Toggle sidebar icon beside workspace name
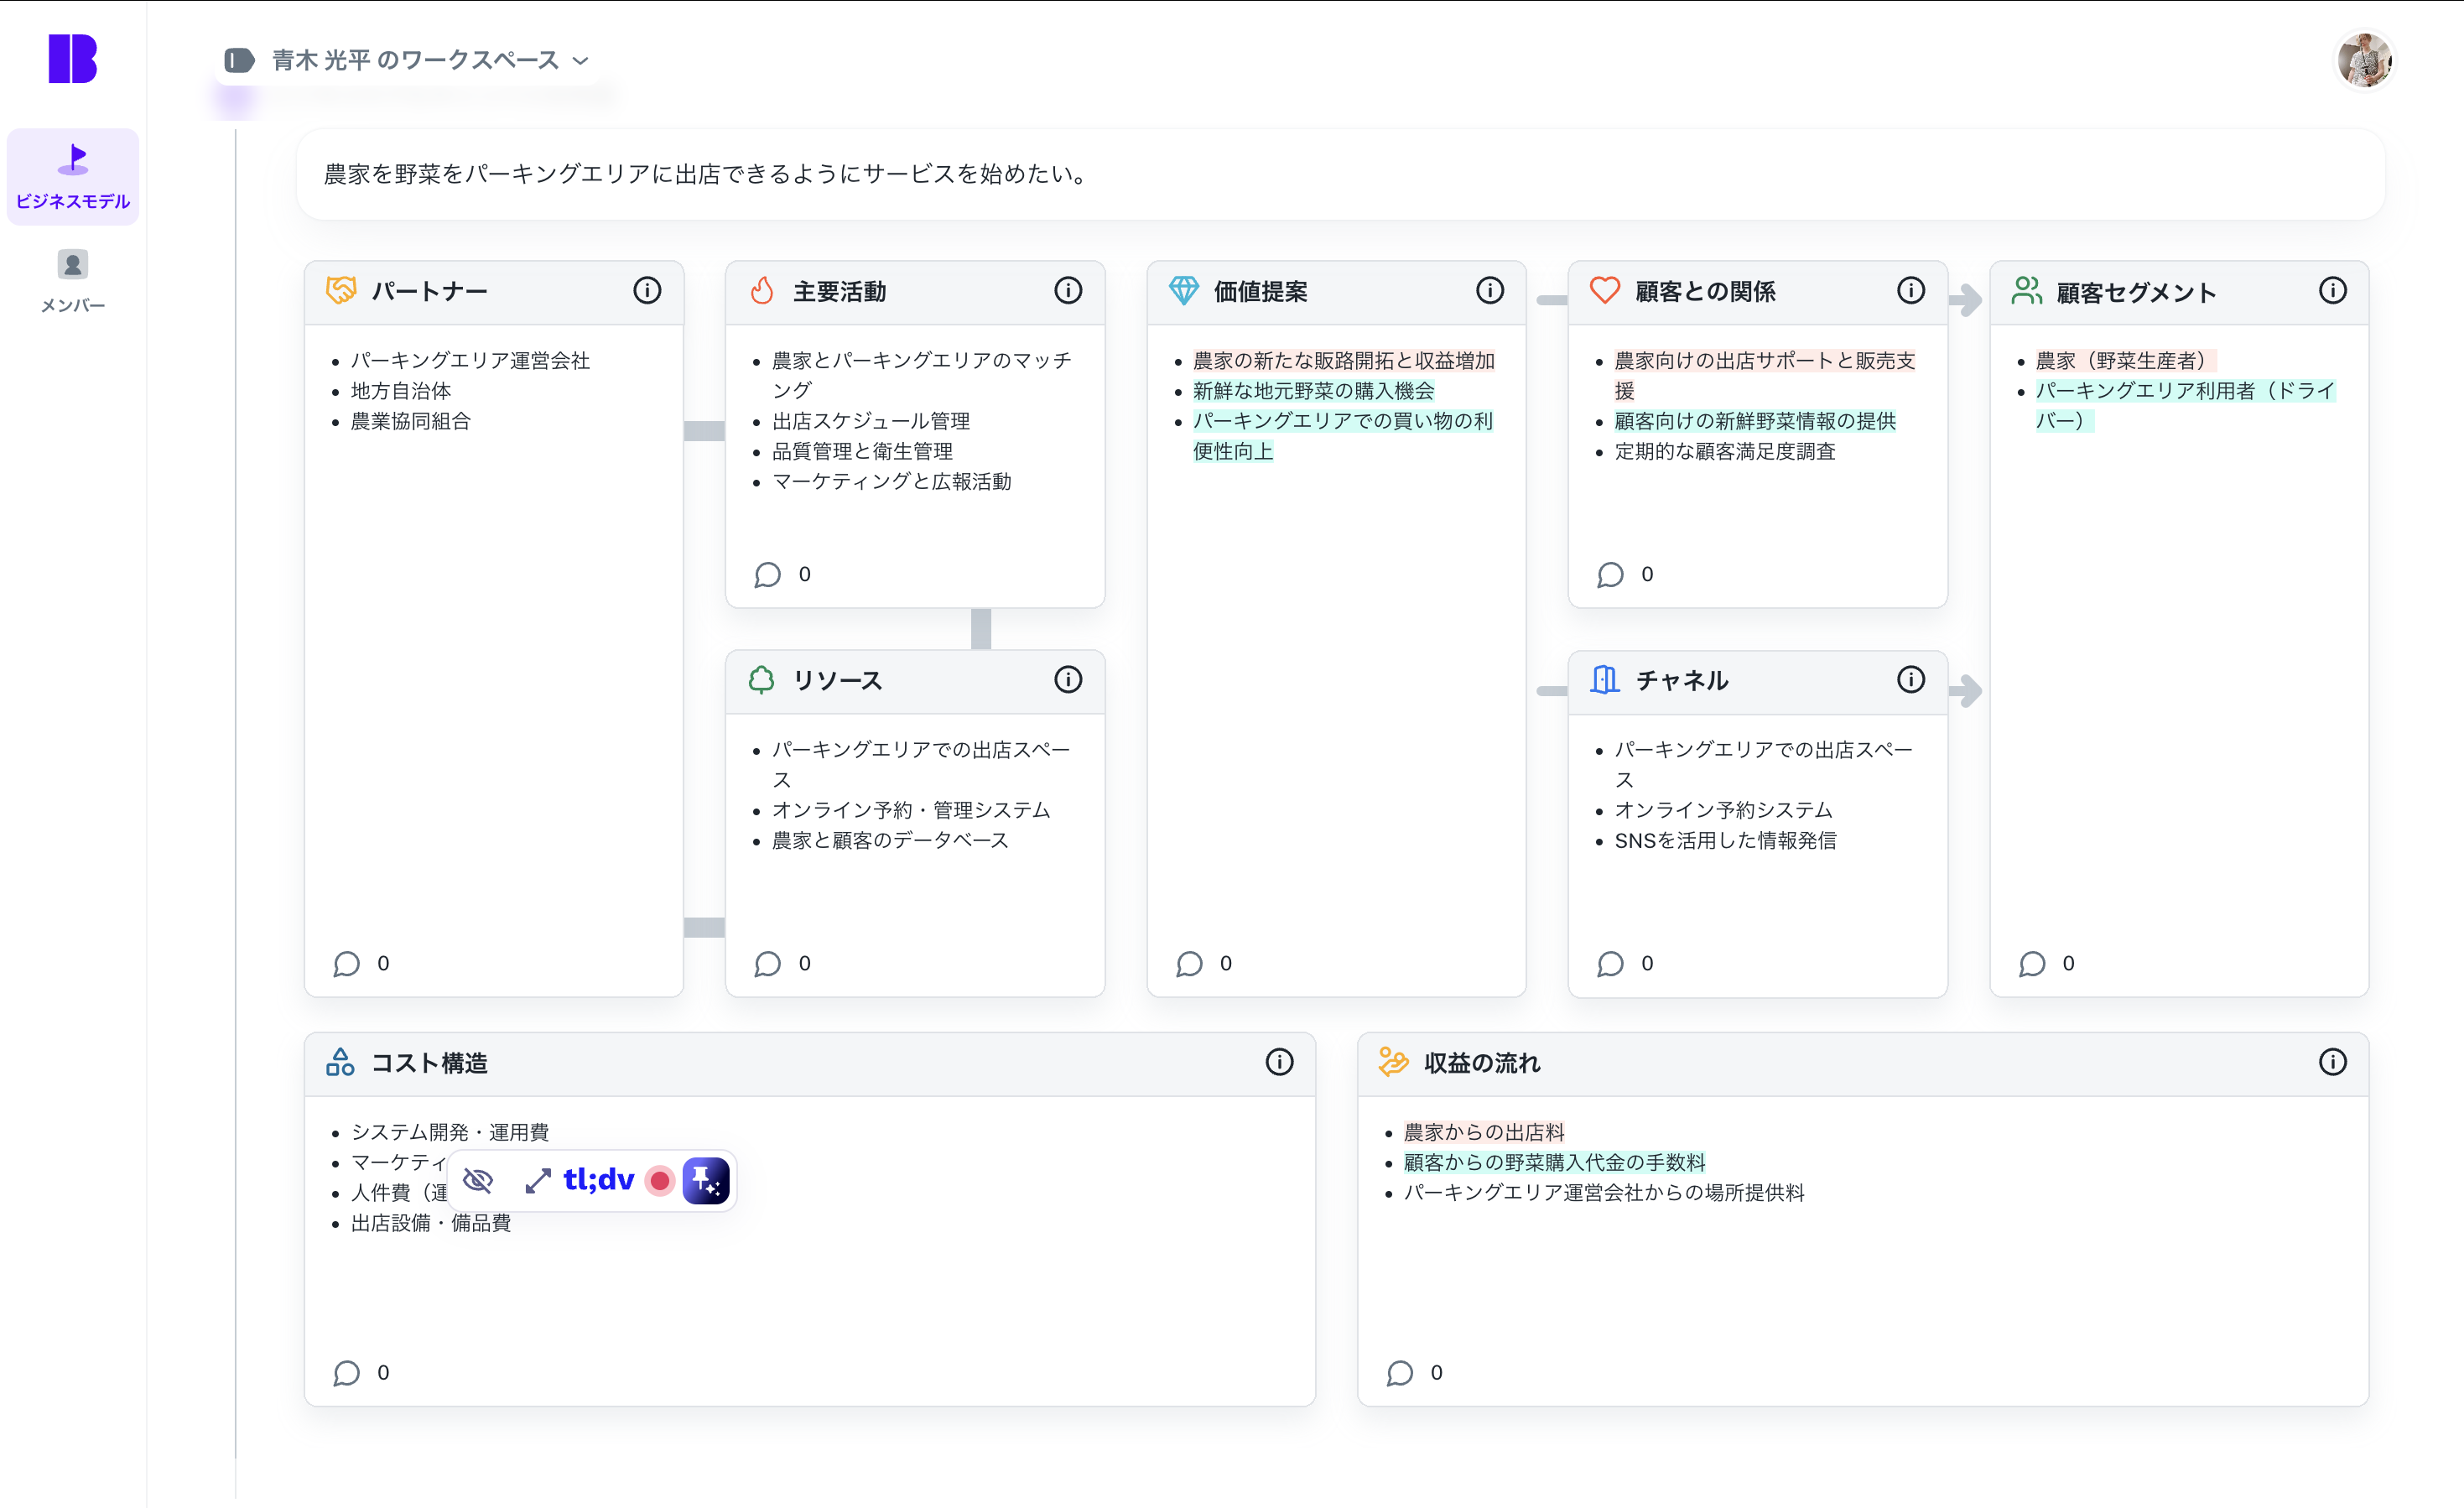The width and height of the screenshot is (2464, 1508). 239,61
